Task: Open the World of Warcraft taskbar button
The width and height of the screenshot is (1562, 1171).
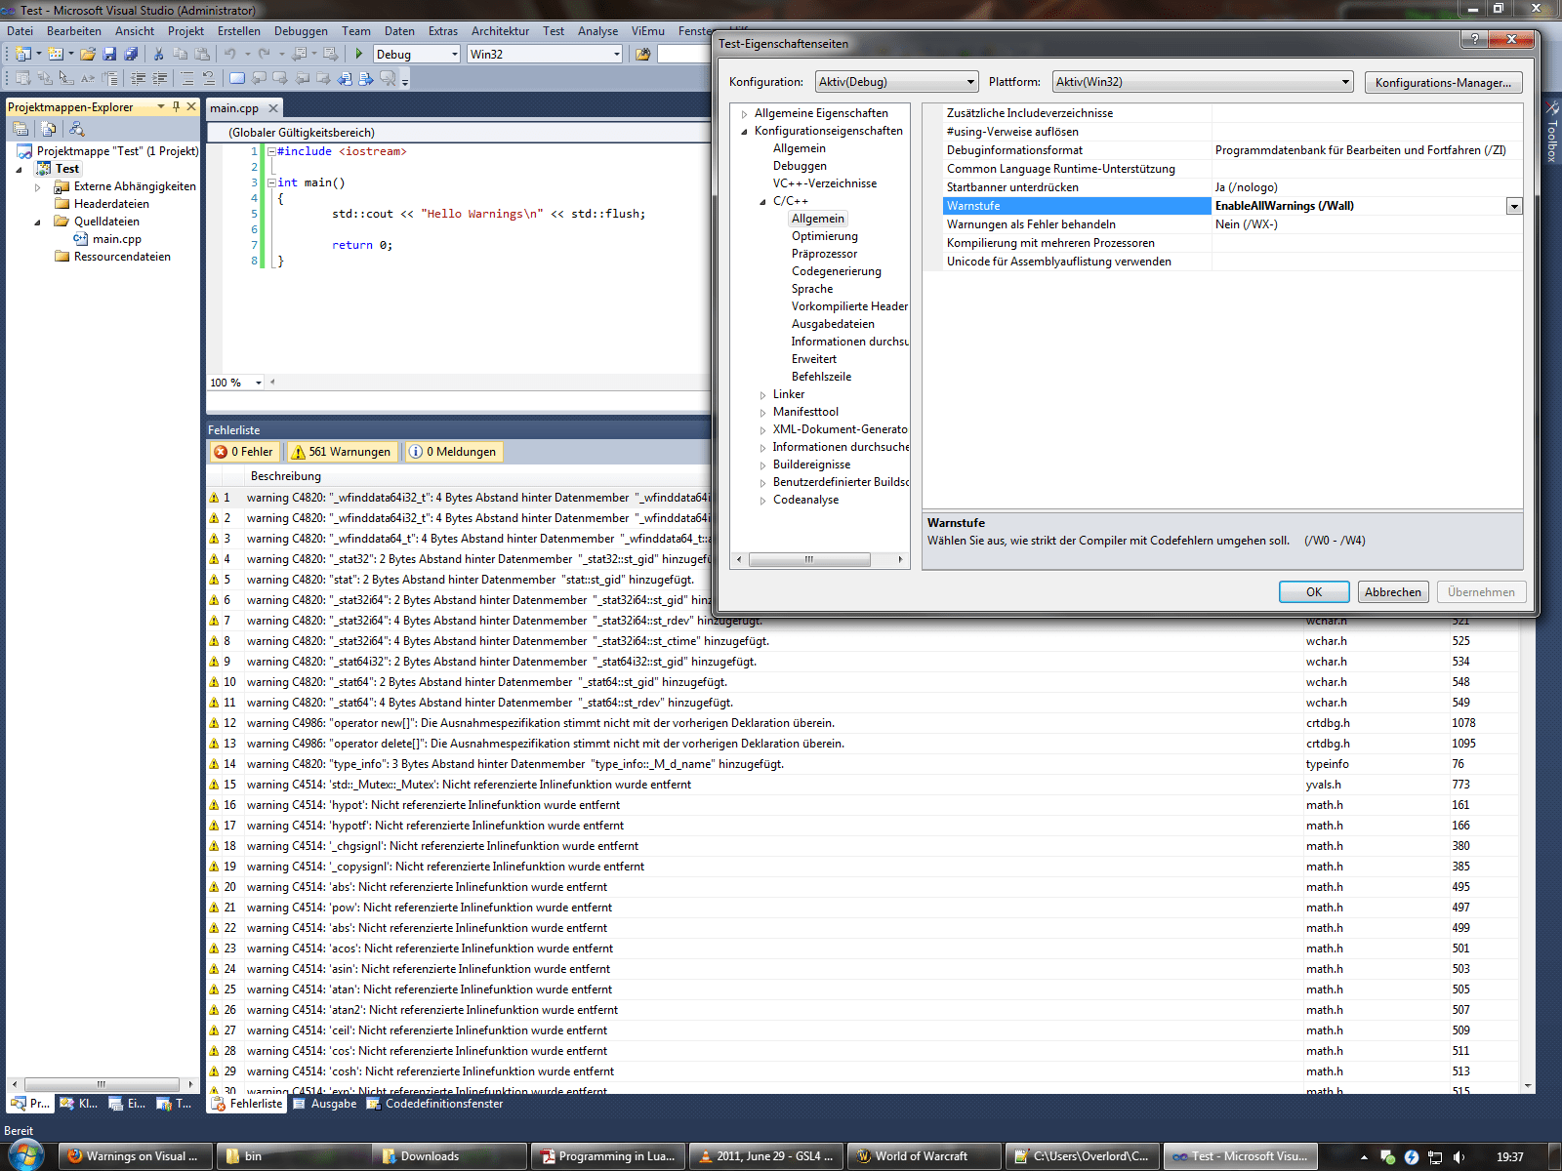Action: (x=924, y=1156)
